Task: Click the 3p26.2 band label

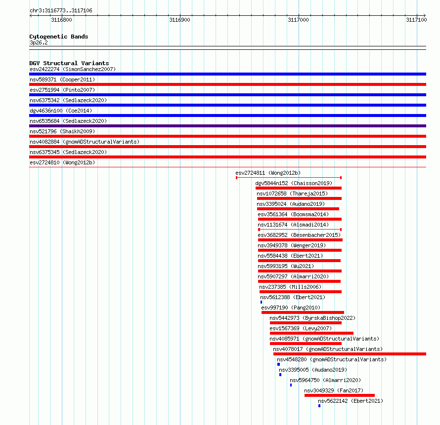Action: (39, 42)
